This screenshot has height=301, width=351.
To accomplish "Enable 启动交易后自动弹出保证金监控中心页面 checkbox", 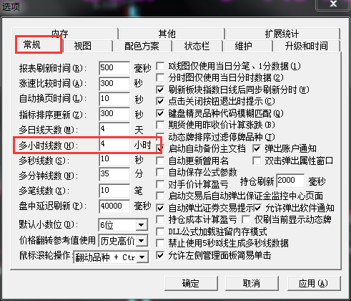I will click(160, 196).
